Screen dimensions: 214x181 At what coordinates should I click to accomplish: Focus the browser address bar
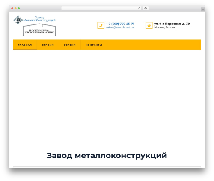click(x=101, y=8)
